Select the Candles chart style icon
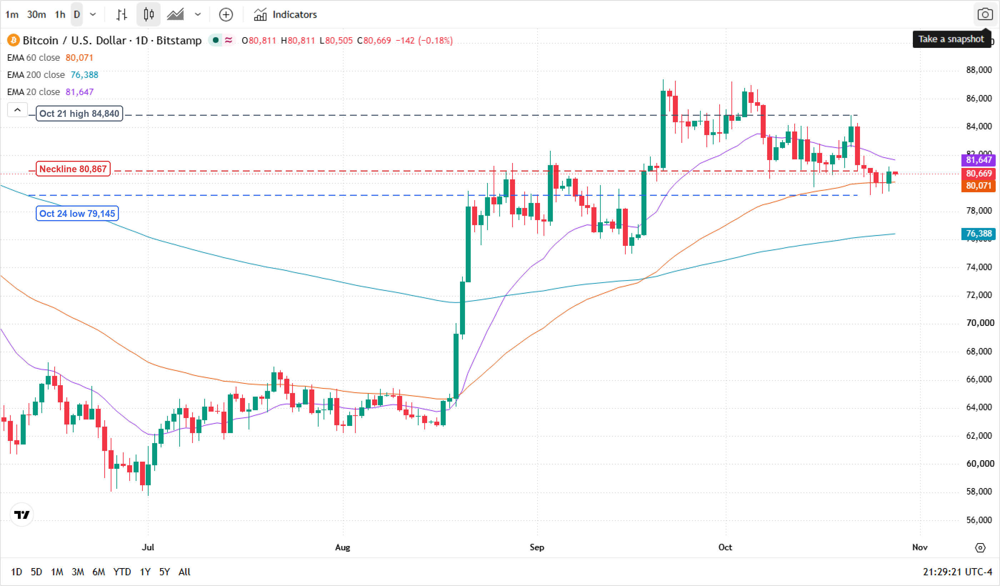 (x=149, y=15)
